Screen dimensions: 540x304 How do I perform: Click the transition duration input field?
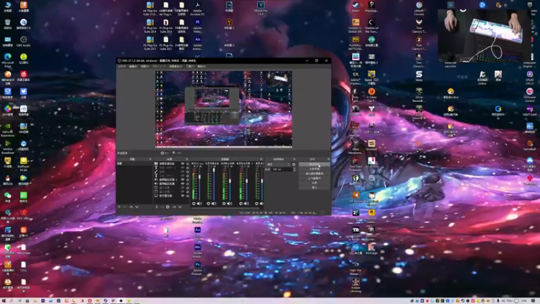[282, 170]
